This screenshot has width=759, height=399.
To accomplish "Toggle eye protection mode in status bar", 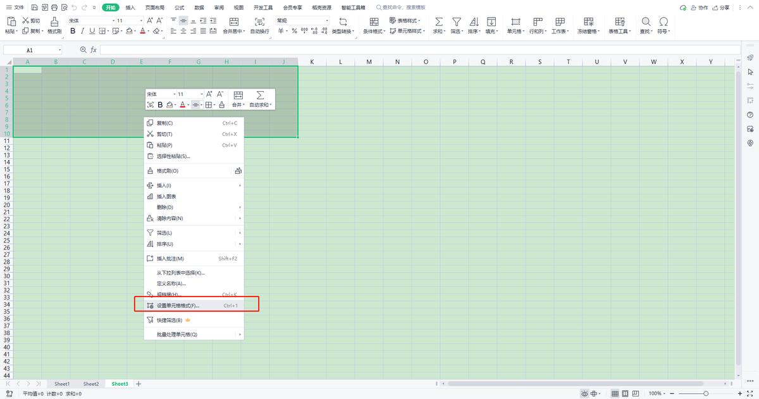I will [x=584, y=393].
